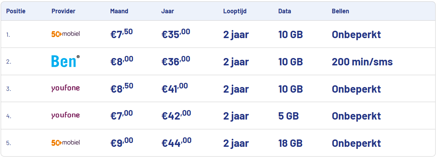437x158 pixels.
Task: Click the €9,00 monthly price
Action: pos(122,142)
